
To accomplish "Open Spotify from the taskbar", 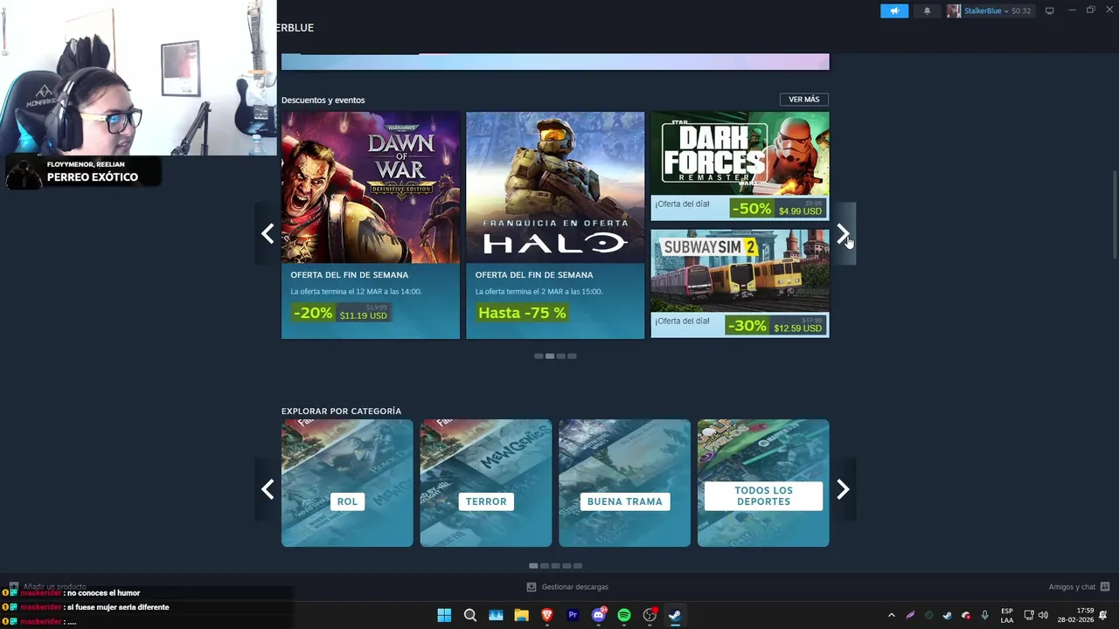I will point(624,615).
